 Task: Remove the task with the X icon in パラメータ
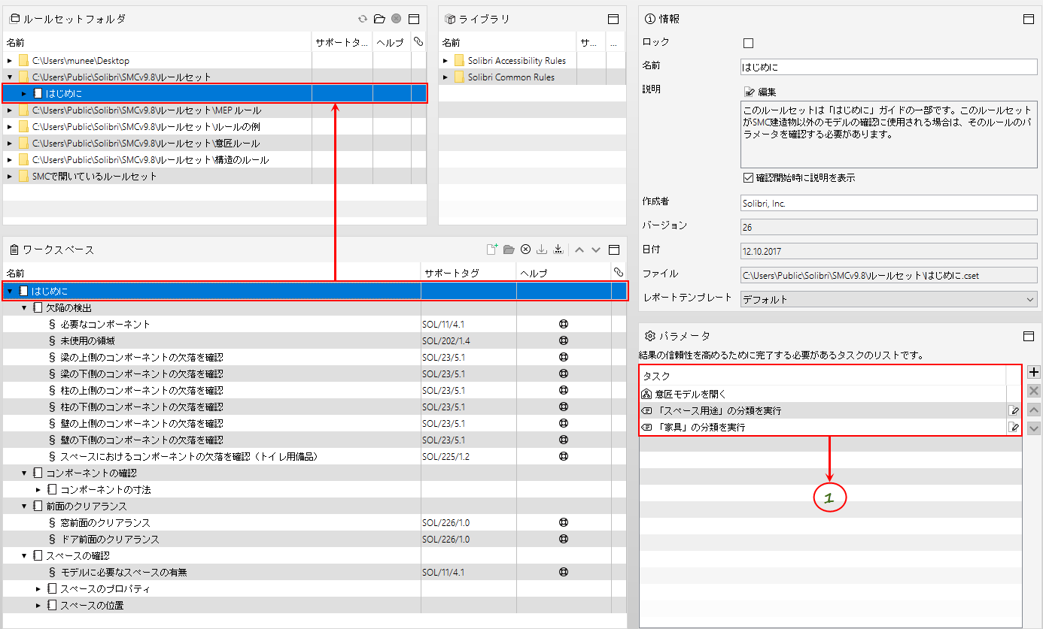point(1033,391)
